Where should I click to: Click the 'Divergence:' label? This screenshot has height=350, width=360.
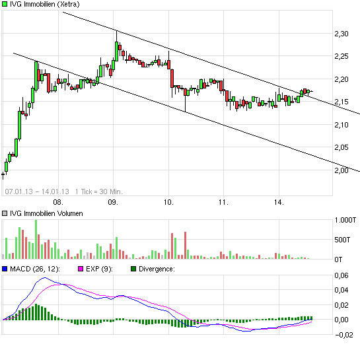(x=157, y=269)
